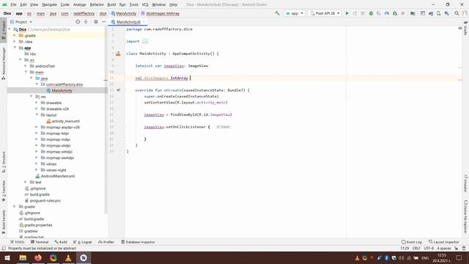Collapse the java folder
469x264 pixels.
point(32,78)
